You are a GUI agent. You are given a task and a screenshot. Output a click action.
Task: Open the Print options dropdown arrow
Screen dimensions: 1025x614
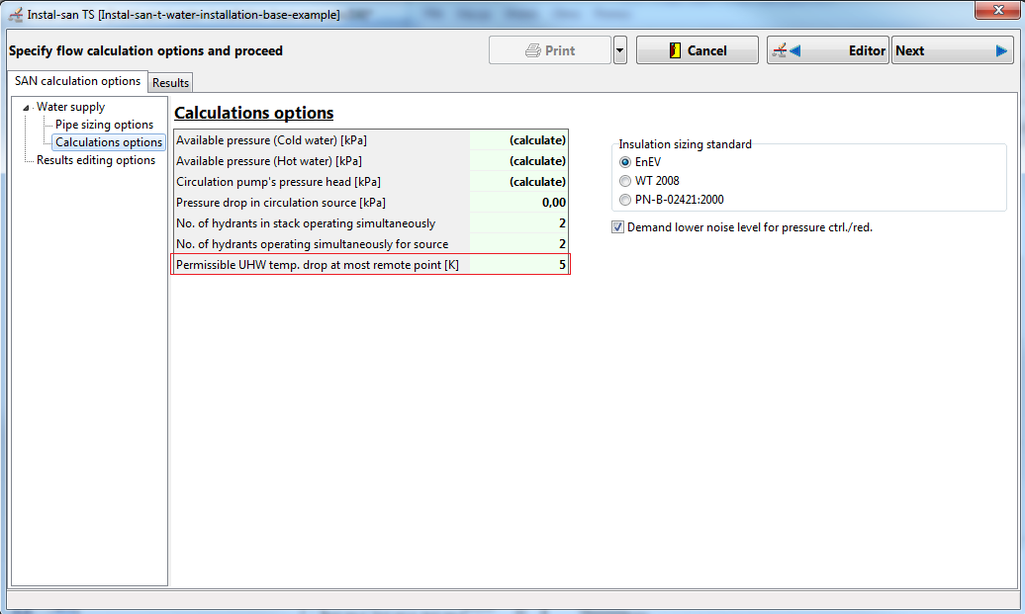coord(619,50)
